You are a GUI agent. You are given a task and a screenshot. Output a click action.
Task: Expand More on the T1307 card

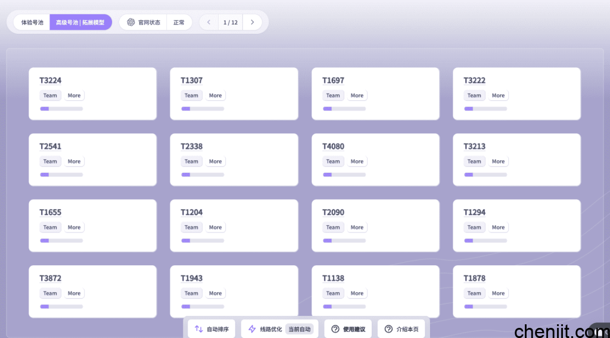(x=215, y=95)
